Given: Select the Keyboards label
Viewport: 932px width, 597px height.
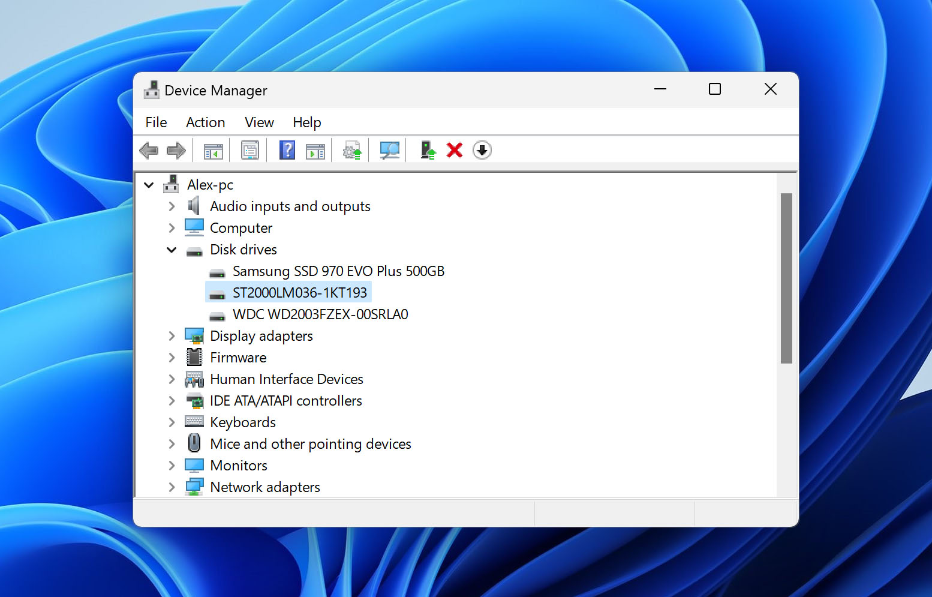Looking at the screenshot, I should (x=243, y=422).
